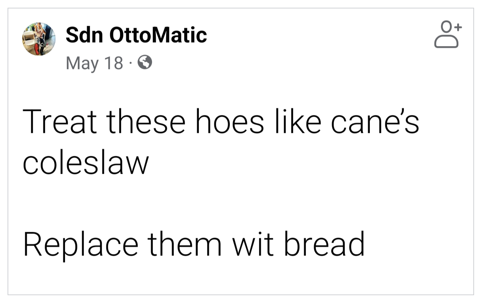
Task: Click the public globe audience icon
Action: point(145,62)
